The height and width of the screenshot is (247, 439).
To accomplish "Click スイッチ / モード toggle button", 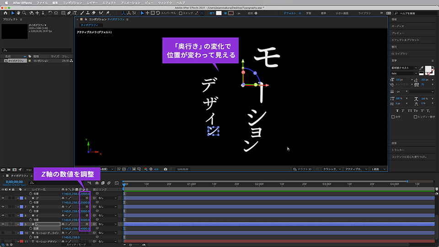I will [76, 245].
